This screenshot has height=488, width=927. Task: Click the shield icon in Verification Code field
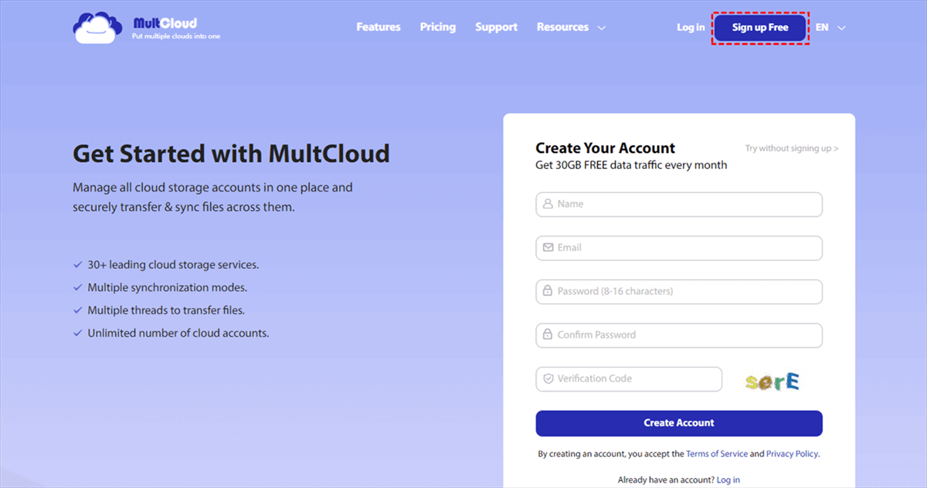click(548, 378)
